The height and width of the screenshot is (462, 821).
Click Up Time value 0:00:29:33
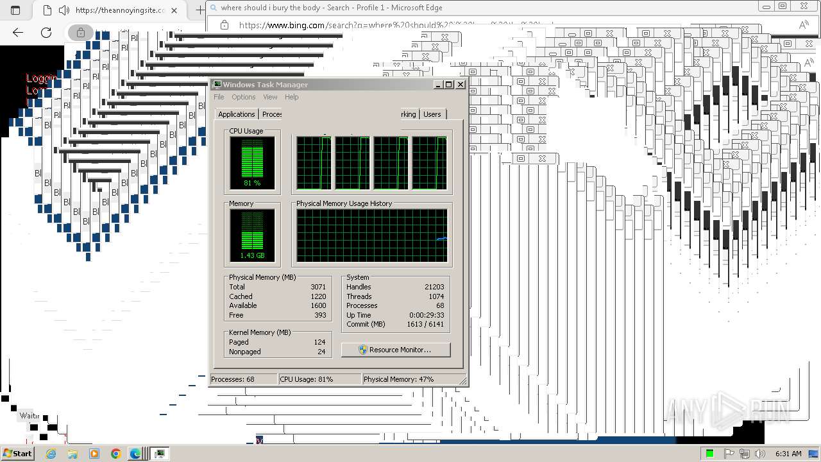pos(427,315)
